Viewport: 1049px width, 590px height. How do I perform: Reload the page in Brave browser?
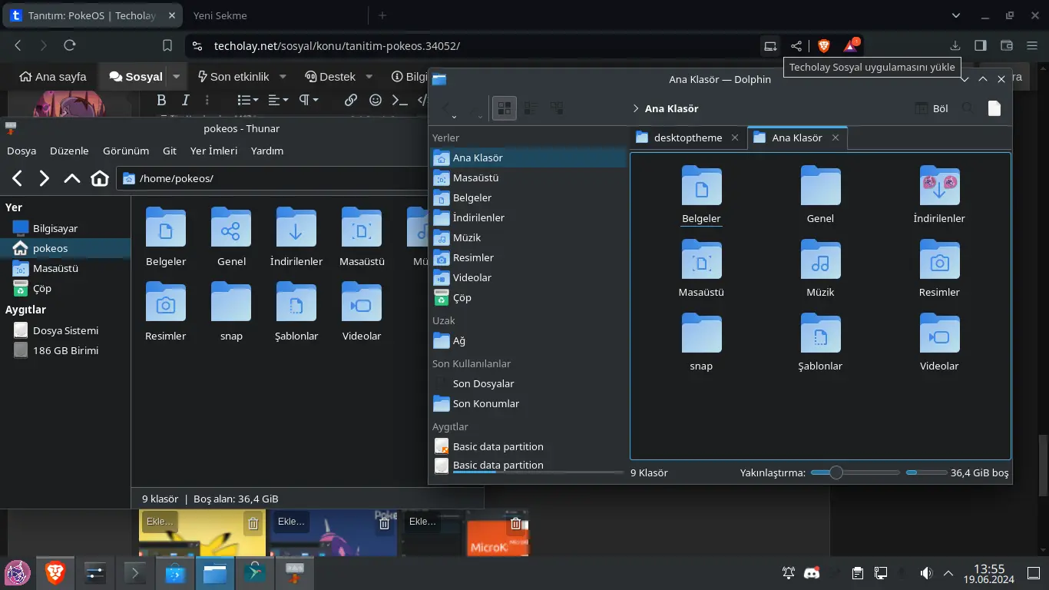tap(70, 45)
